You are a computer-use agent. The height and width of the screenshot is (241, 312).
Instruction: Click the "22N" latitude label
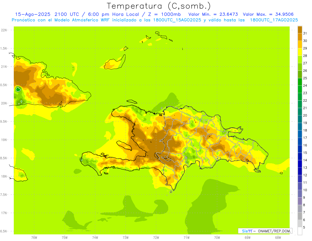tap(4, 30)
